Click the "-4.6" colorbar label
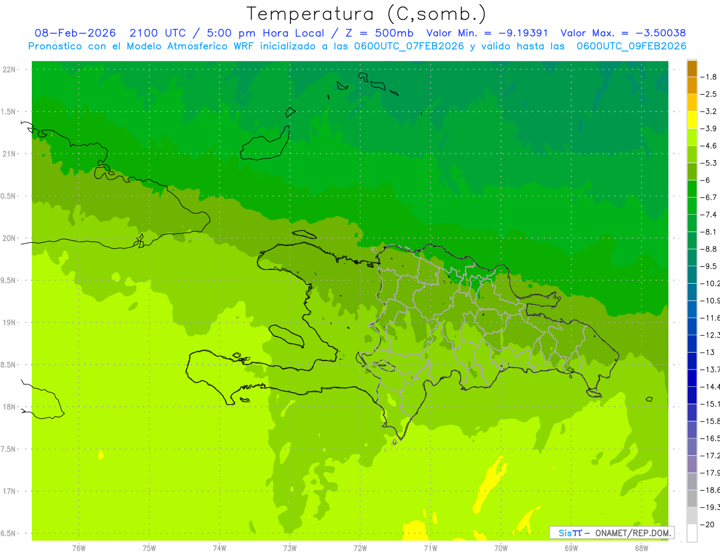The width and height of the screenshot is (720, 556). [x=710, y=146]
